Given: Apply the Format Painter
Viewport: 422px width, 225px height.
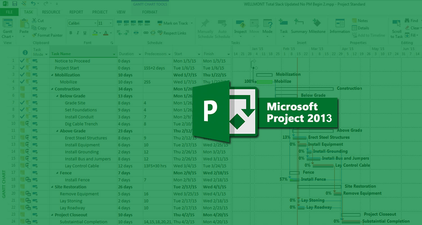Looking at the screenshot, I should point(47,35).
